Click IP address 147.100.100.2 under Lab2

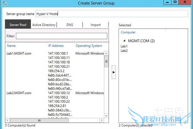coord(58,97)
